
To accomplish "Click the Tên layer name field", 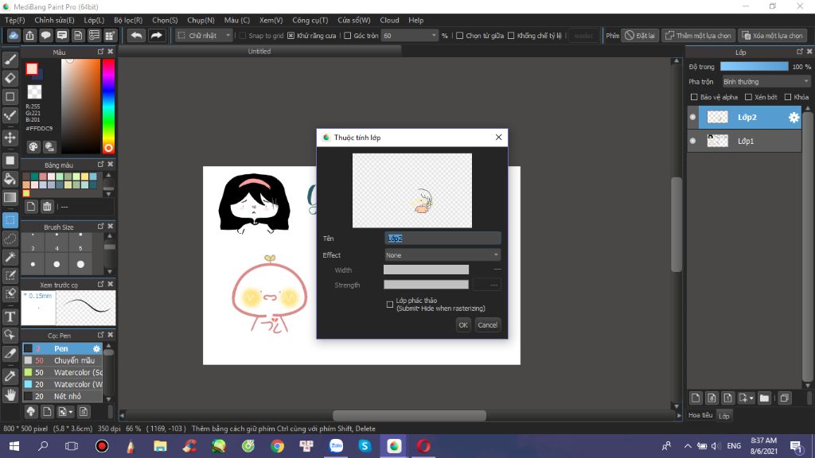I will (x=443, y=239).
